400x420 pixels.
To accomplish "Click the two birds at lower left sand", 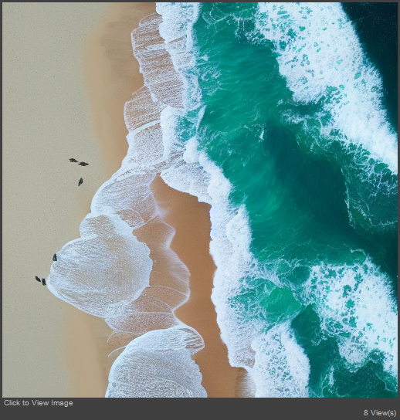I will (x=41, y=280).
